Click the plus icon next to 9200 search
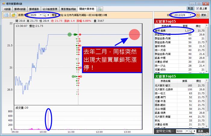 coord(194,131)
